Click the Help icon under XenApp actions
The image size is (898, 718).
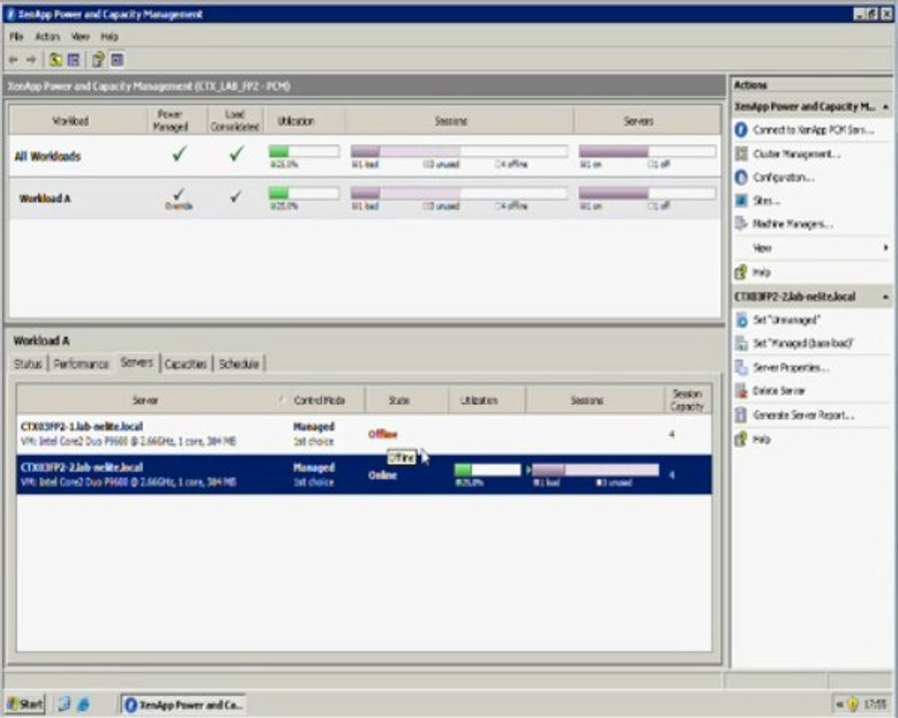point(741,272)
